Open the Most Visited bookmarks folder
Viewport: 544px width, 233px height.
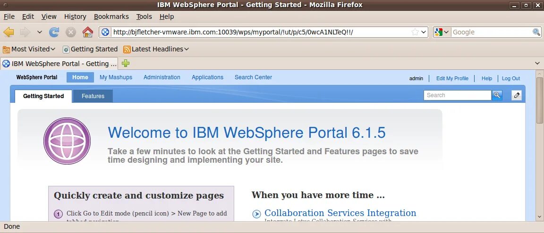click(x=29, y=49)
